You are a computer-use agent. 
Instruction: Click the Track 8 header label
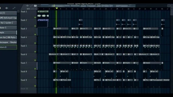pyautogui.click(x=24, y=71)
